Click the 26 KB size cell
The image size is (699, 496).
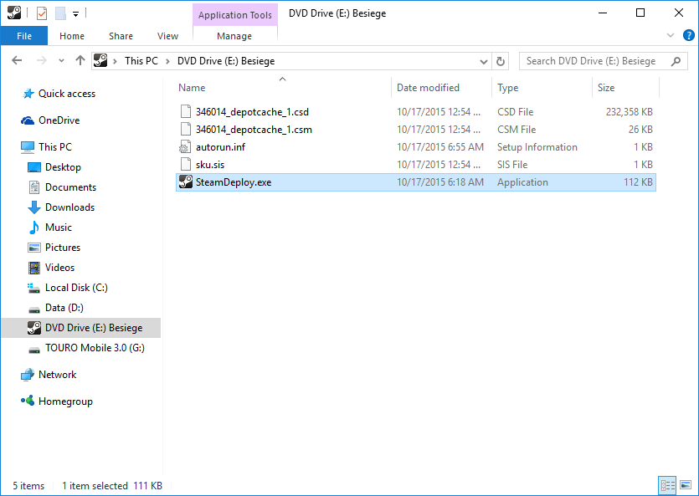pyautogui.click(x=640, y=130)
